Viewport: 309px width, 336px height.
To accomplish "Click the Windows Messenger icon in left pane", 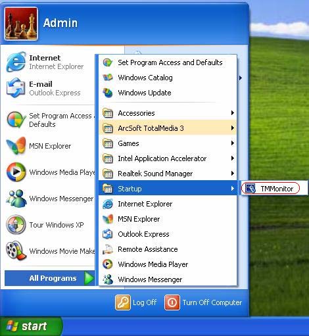I will (x=16, y=199).
